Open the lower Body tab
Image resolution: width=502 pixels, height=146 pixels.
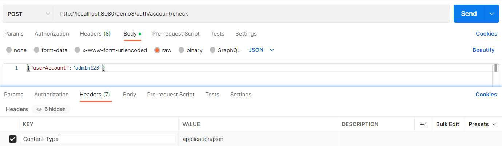[x=130, y=95]
